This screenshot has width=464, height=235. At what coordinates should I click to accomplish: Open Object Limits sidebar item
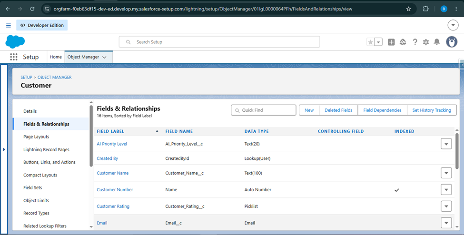[36, 200]
